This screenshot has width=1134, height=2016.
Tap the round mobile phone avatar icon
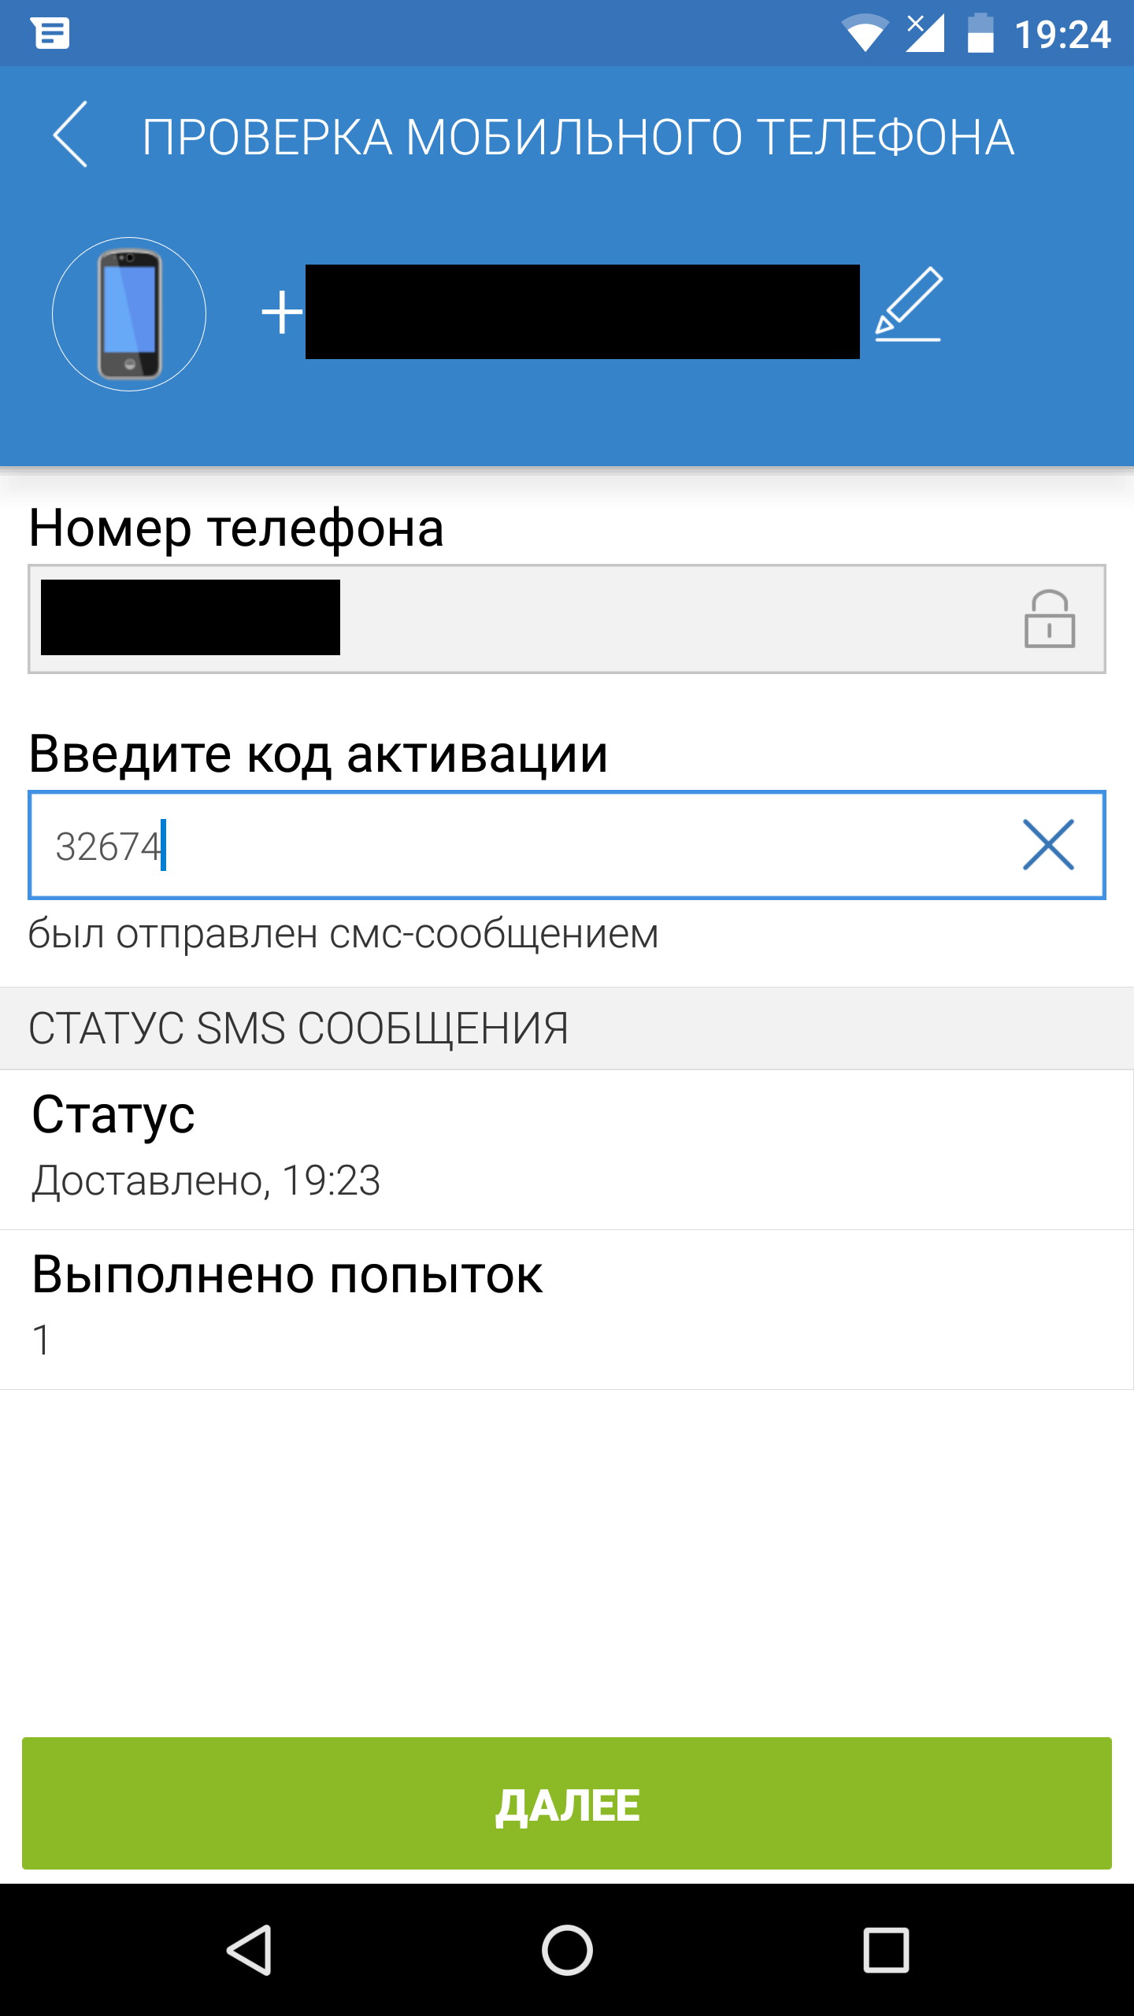pos(129,314)
